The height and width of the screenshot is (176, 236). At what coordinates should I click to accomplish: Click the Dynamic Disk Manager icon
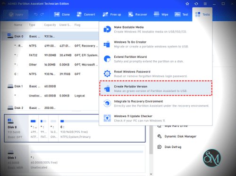pyautogui.click(x=160, y=136)
